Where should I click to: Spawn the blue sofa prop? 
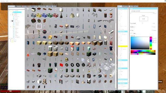(45, 37)
